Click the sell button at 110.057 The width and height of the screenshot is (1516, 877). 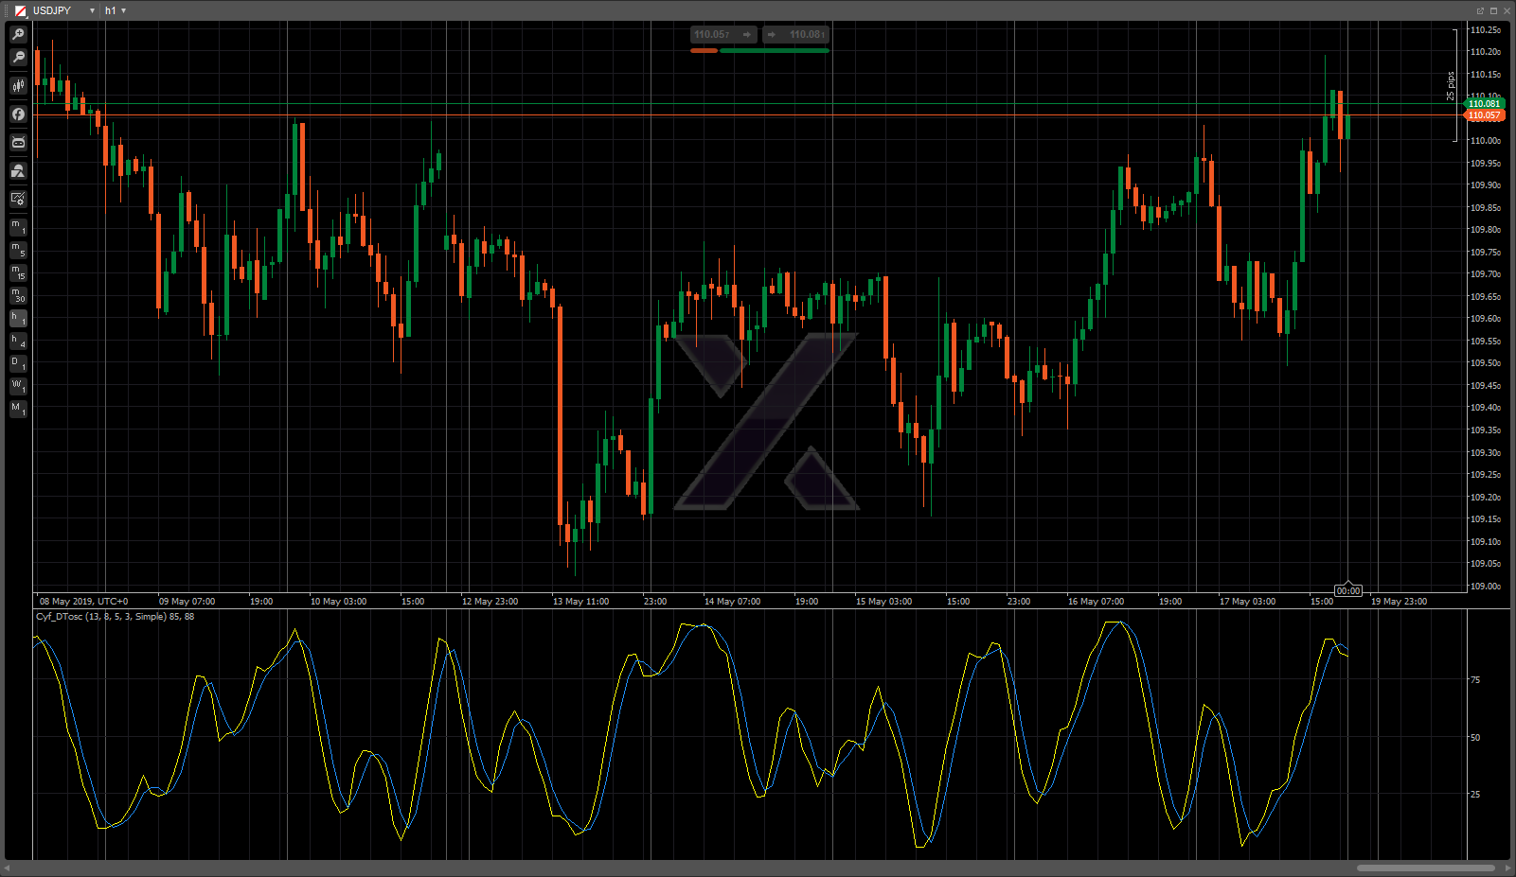pos(723,35)
